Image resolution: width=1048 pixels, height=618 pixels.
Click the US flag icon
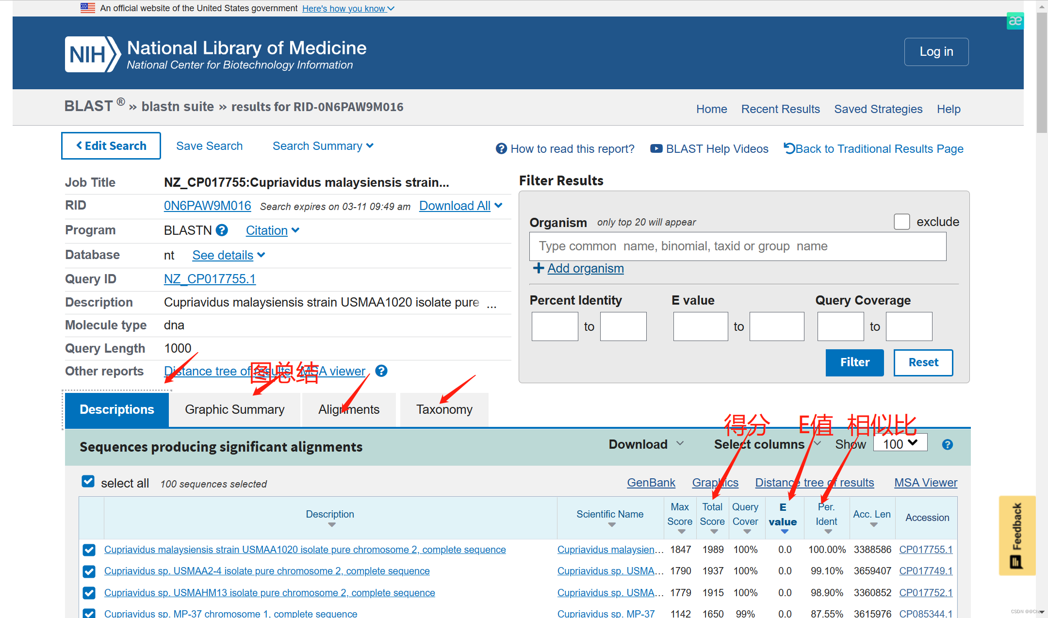pos(88,8)
